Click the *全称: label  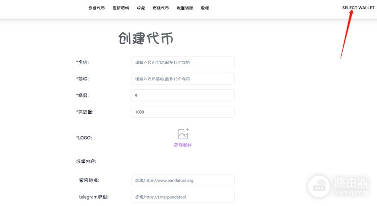coord(82,62)
